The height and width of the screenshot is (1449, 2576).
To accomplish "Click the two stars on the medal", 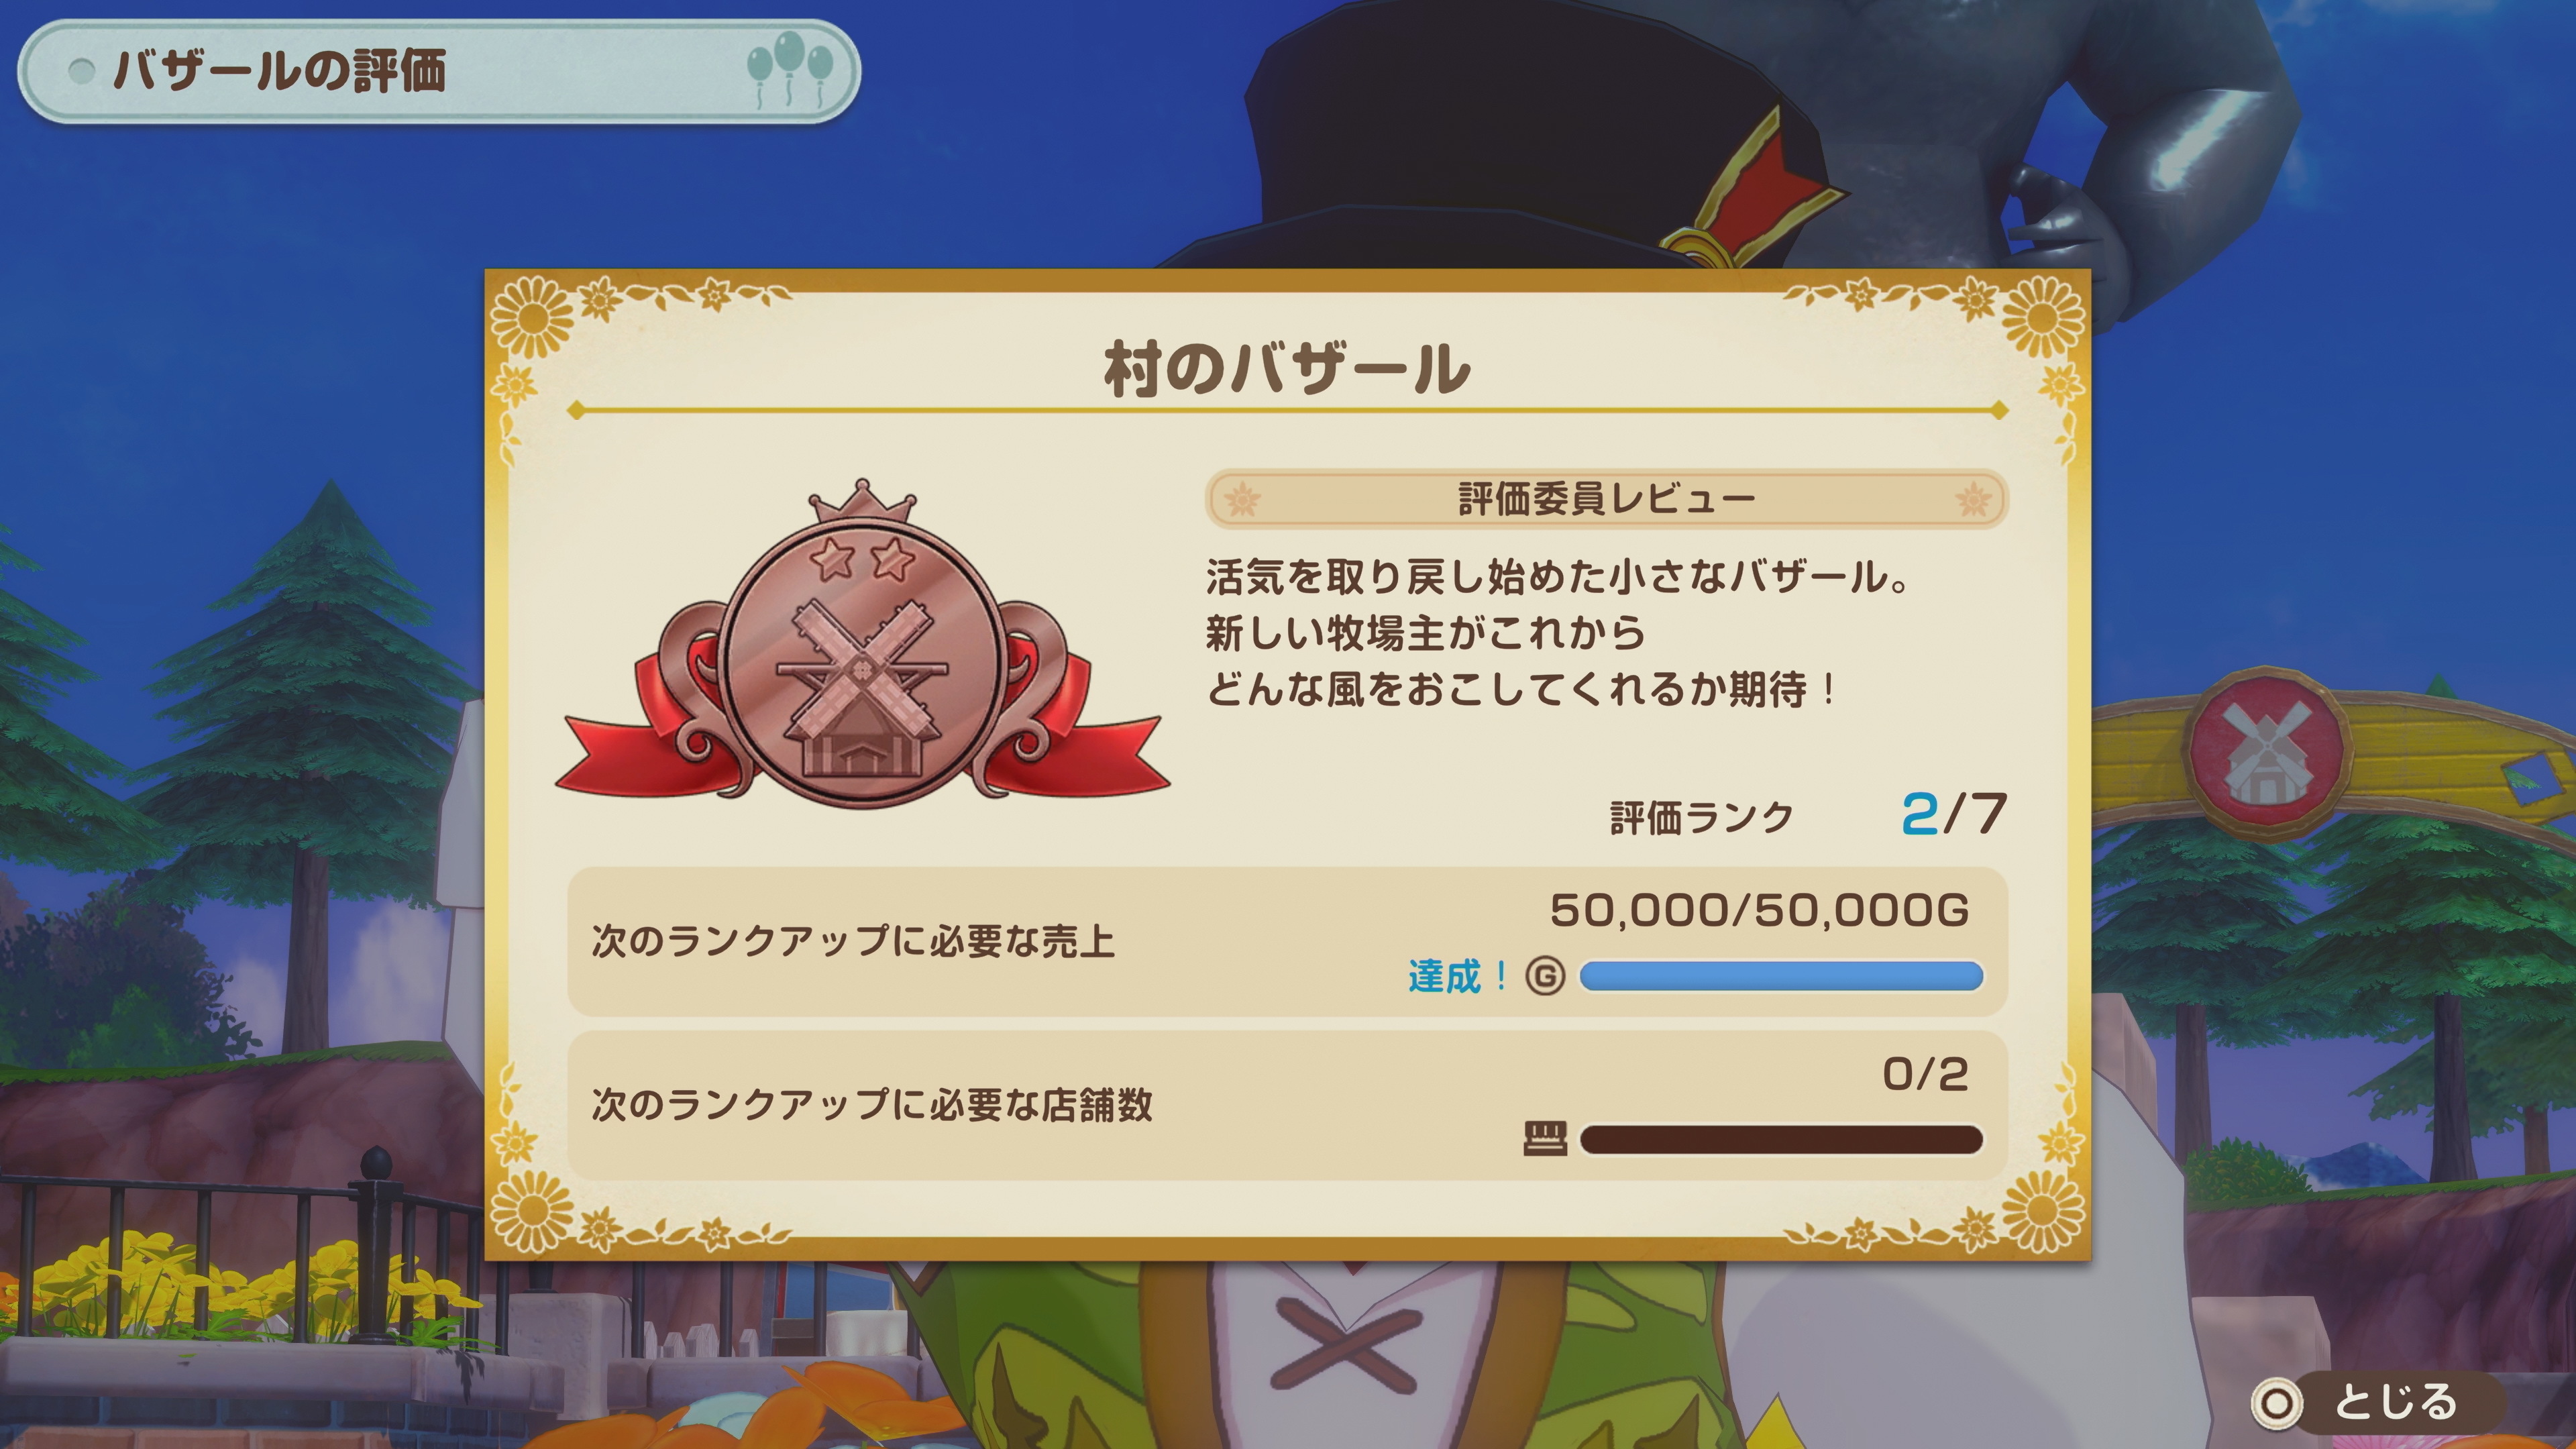I will click(x=862, y=559).
